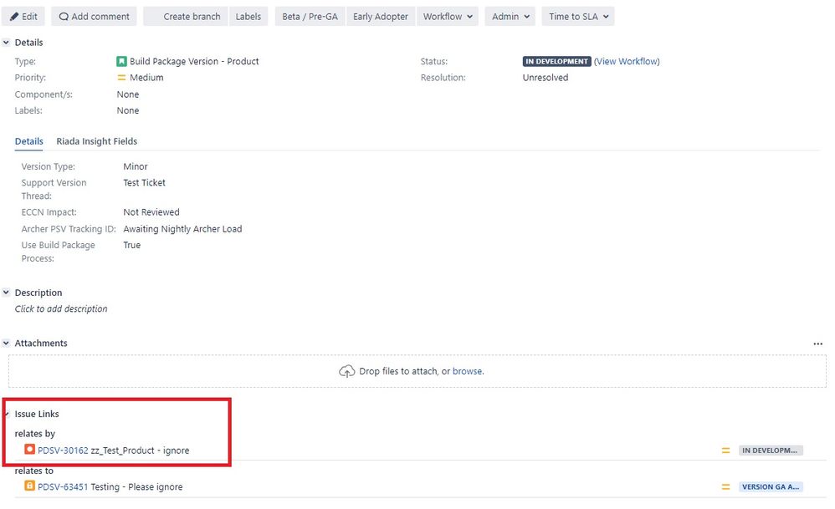Open the Admin dropdown
This screenshot has width=835, height=509.
(510, 17)
